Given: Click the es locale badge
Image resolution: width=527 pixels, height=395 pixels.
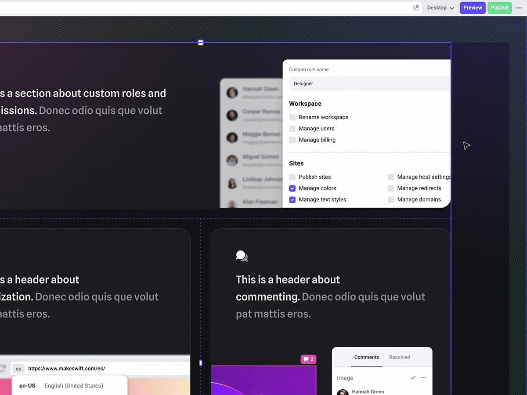Looking at the screenshot, I should coord(18,369).
